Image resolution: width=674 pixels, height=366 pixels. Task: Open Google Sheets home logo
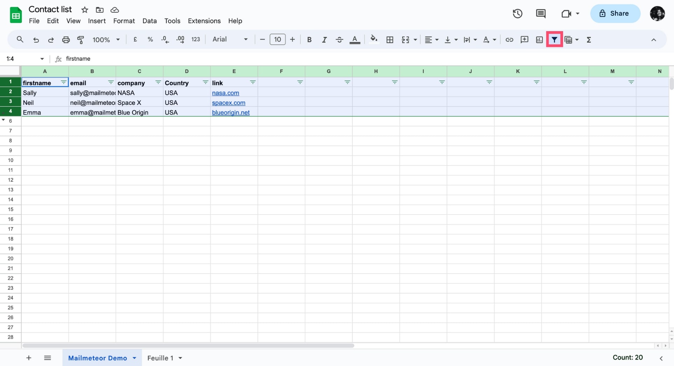point(16,15)
